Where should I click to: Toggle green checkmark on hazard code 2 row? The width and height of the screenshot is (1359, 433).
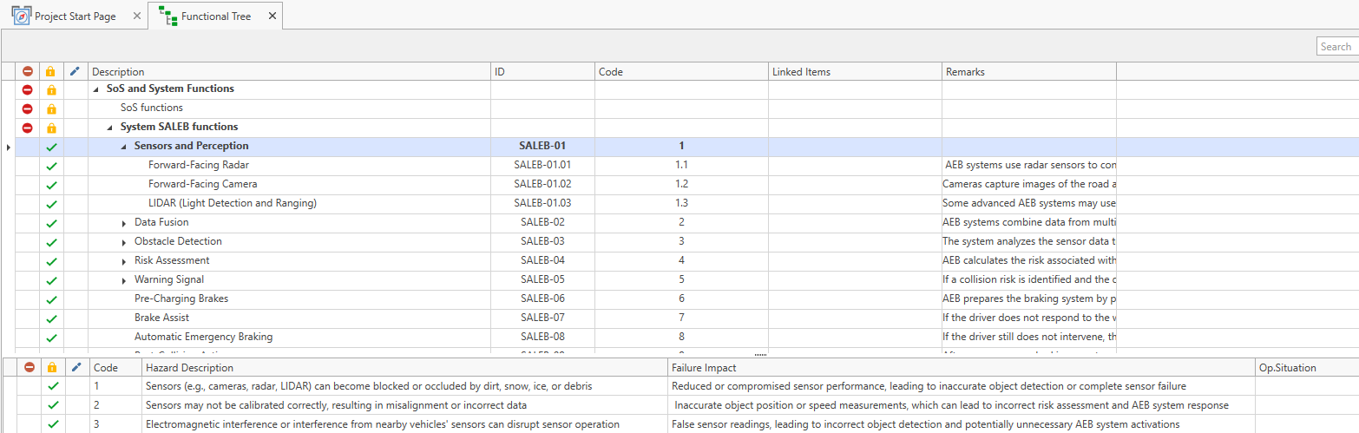point(53,405)
